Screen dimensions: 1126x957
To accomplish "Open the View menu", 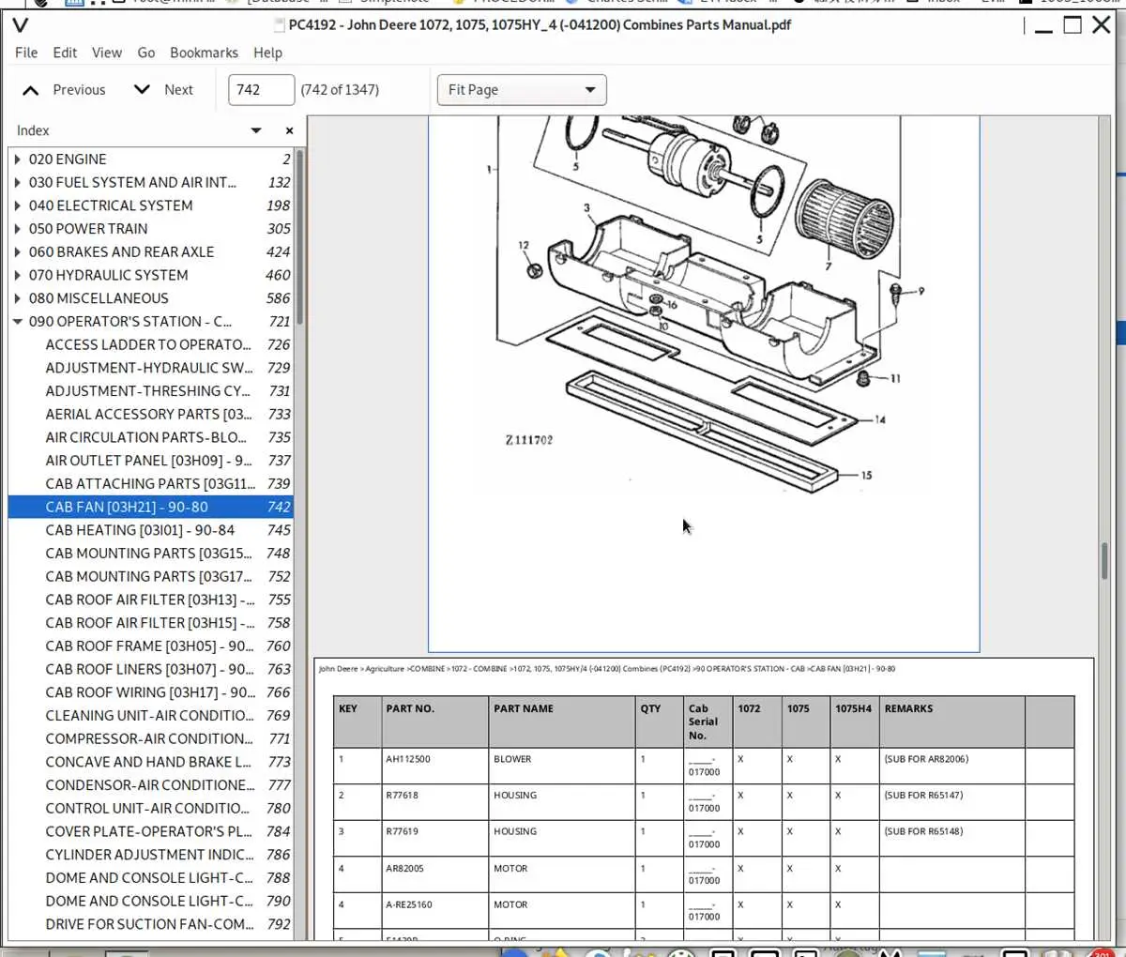I will click(x=107, y=53).
